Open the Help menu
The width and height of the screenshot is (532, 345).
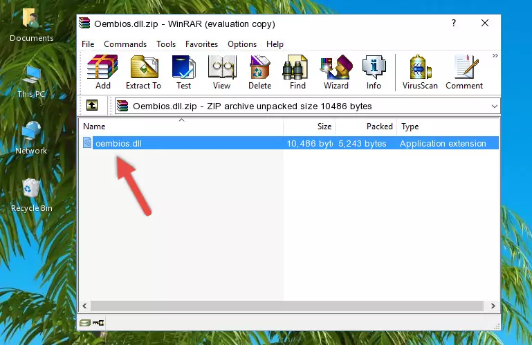point(275,44)
